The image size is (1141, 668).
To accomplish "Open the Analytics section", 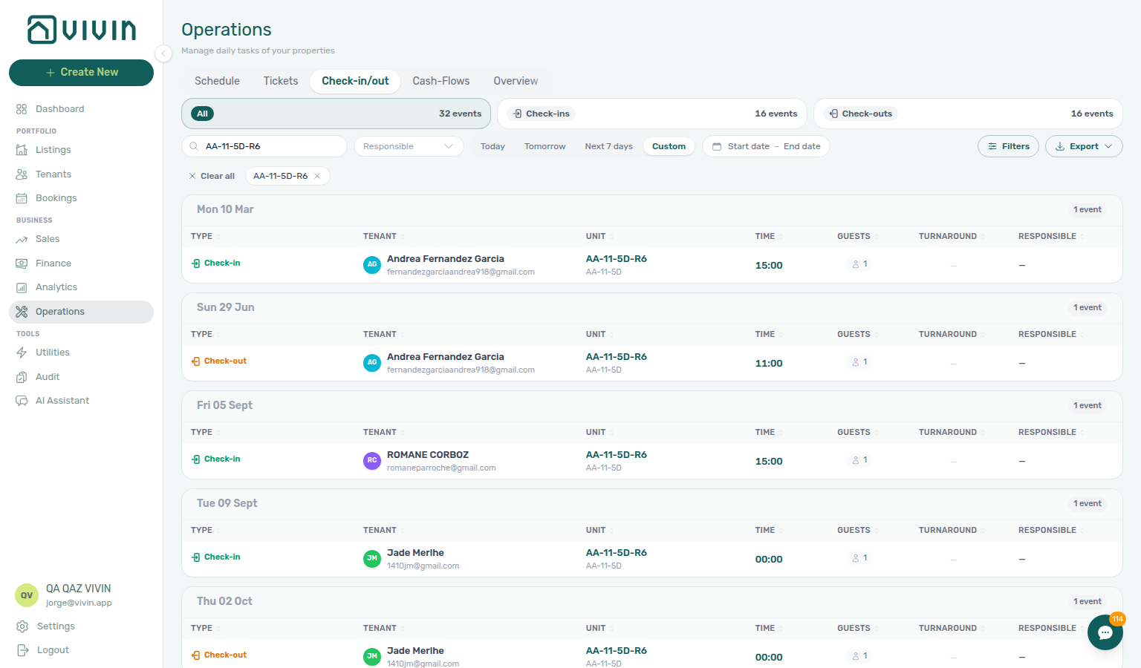I will [81, 287].
